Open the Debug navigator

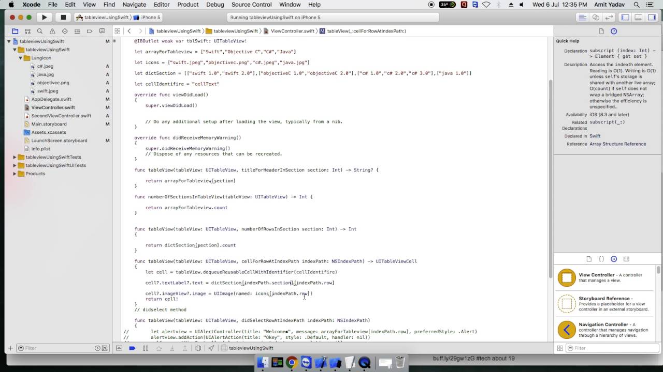click(77, 31)
